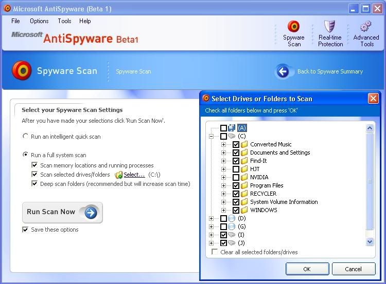
Task: Expand the Documents and Settings node
Action: pyautogui.click(x=223, y=153)
